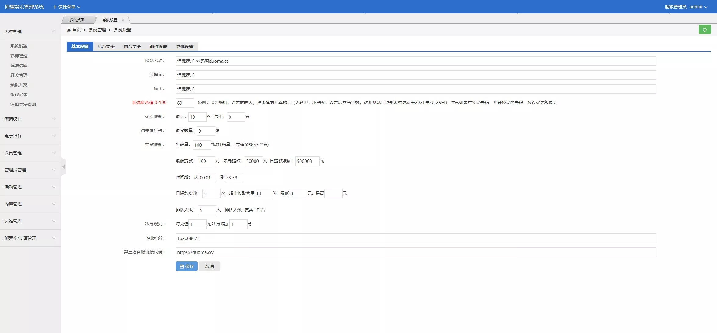Click the green refresh icon at top right
The height and width of the screenshot is (333, 717).
[705, 29]
